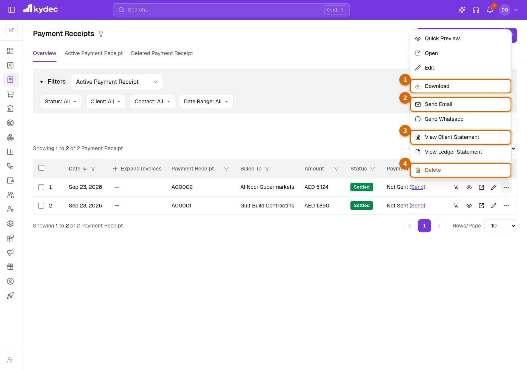Open receipt A00002 in new window icon

coord(481,187)
